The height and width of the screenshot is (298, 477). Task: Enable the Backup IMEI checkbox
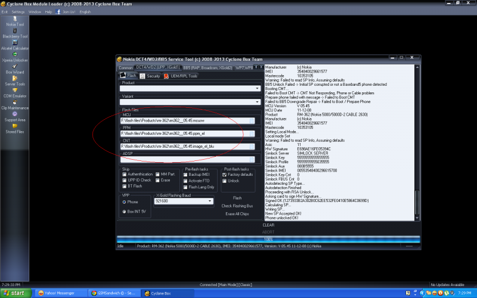187,174
